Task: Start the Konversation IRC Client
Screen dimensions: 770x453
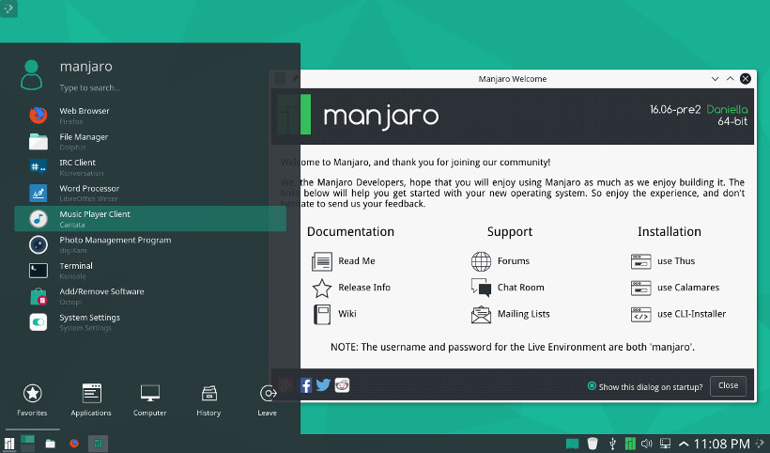Action: coord(150,167)
